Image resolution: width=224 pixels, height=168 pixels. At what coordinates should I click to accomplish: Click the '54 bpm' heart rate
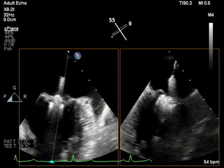point(211,162)
